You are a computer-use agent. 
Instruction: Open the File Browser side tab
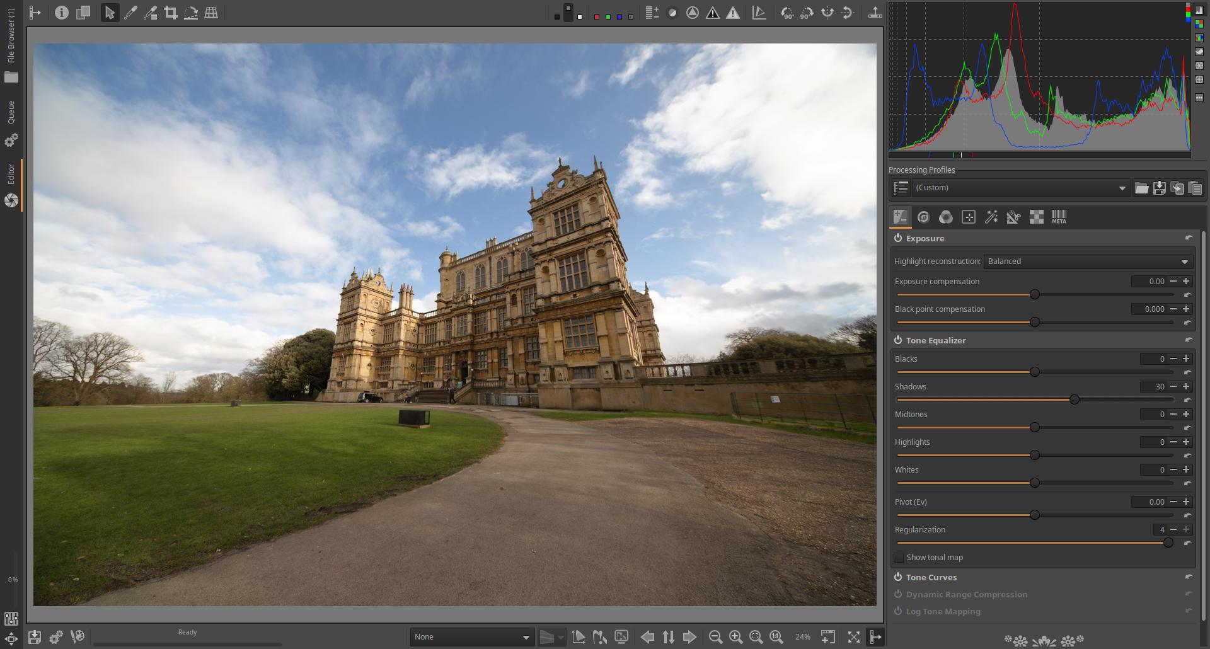11,37
